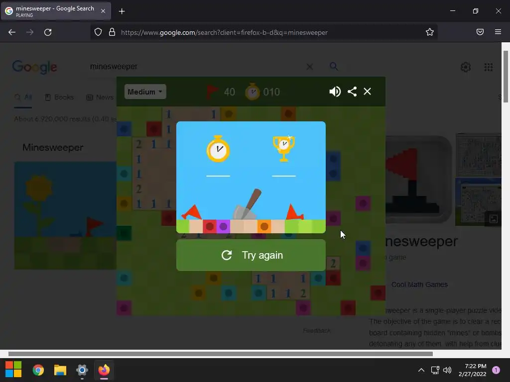510x382 pixels.
Task: Go forward to the next page
Action: pos(30,32)
